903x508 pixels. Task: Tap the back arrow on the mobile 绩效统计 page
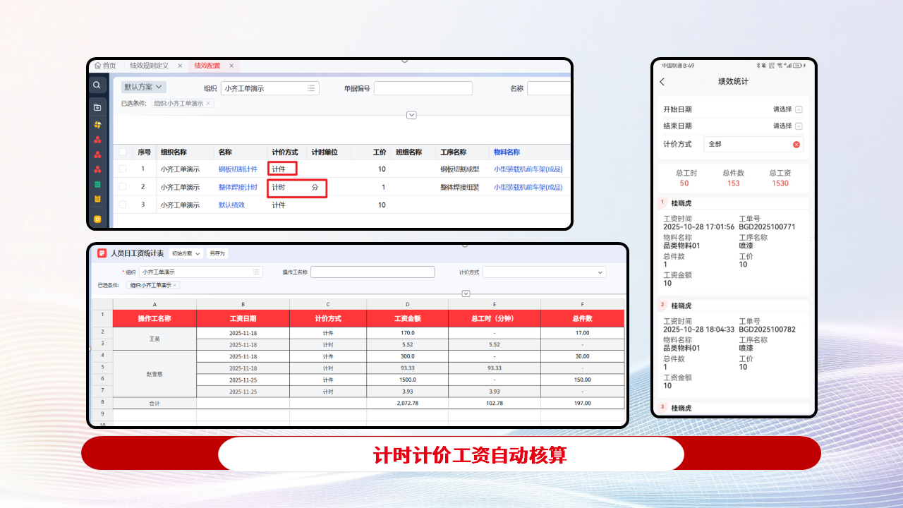[662, 82]
